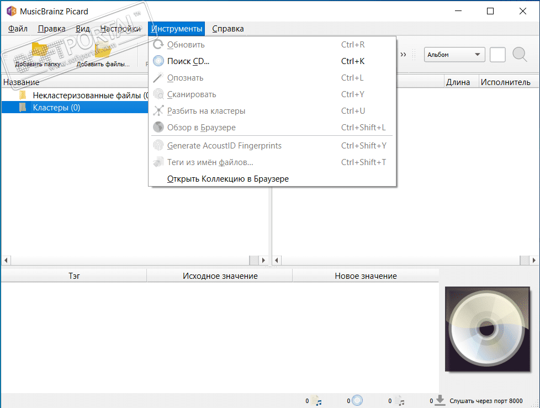540x408 pixels.
Task: Click the toolbar search input box
Action: [x=497, y=55]
